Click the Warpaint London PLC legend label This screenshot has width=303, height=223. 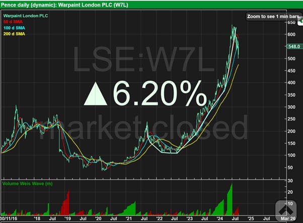click(26, 16)
